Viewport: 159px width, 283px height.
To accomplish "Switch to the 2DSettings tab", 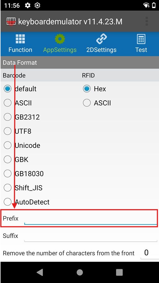I will pos(102,44).
